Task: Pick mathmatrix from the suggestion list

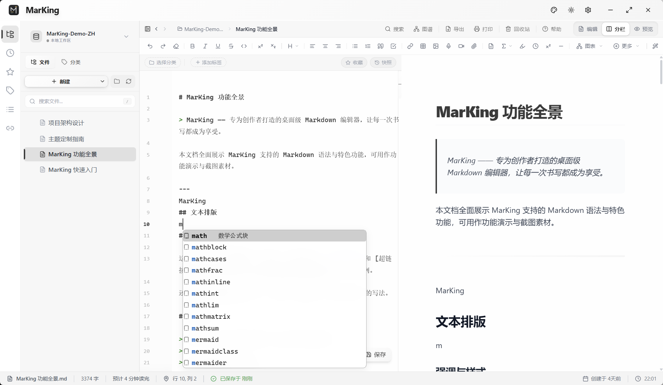Action: pos(274,317)
